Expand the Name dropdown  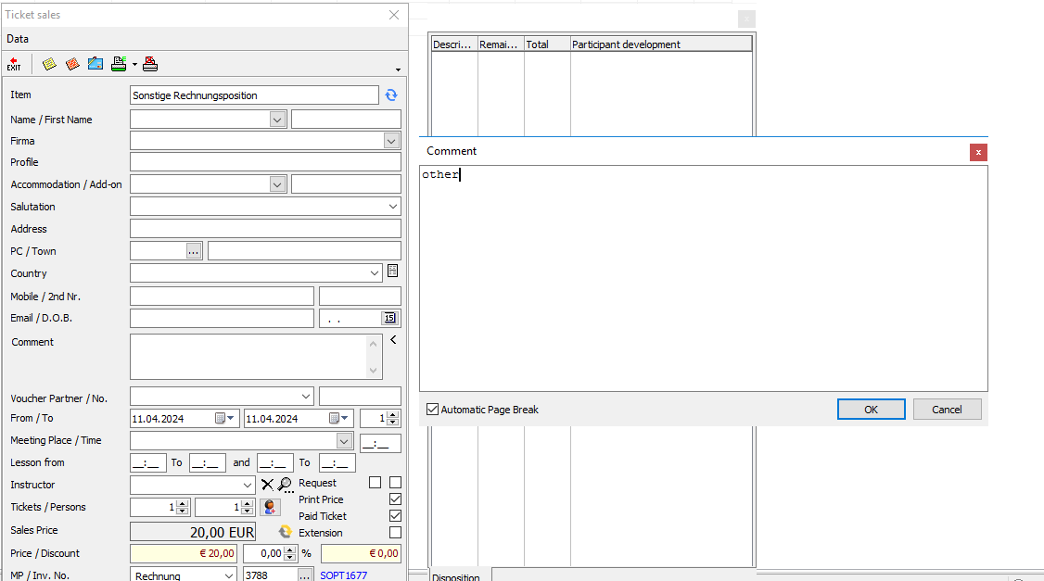pos(277,120)
